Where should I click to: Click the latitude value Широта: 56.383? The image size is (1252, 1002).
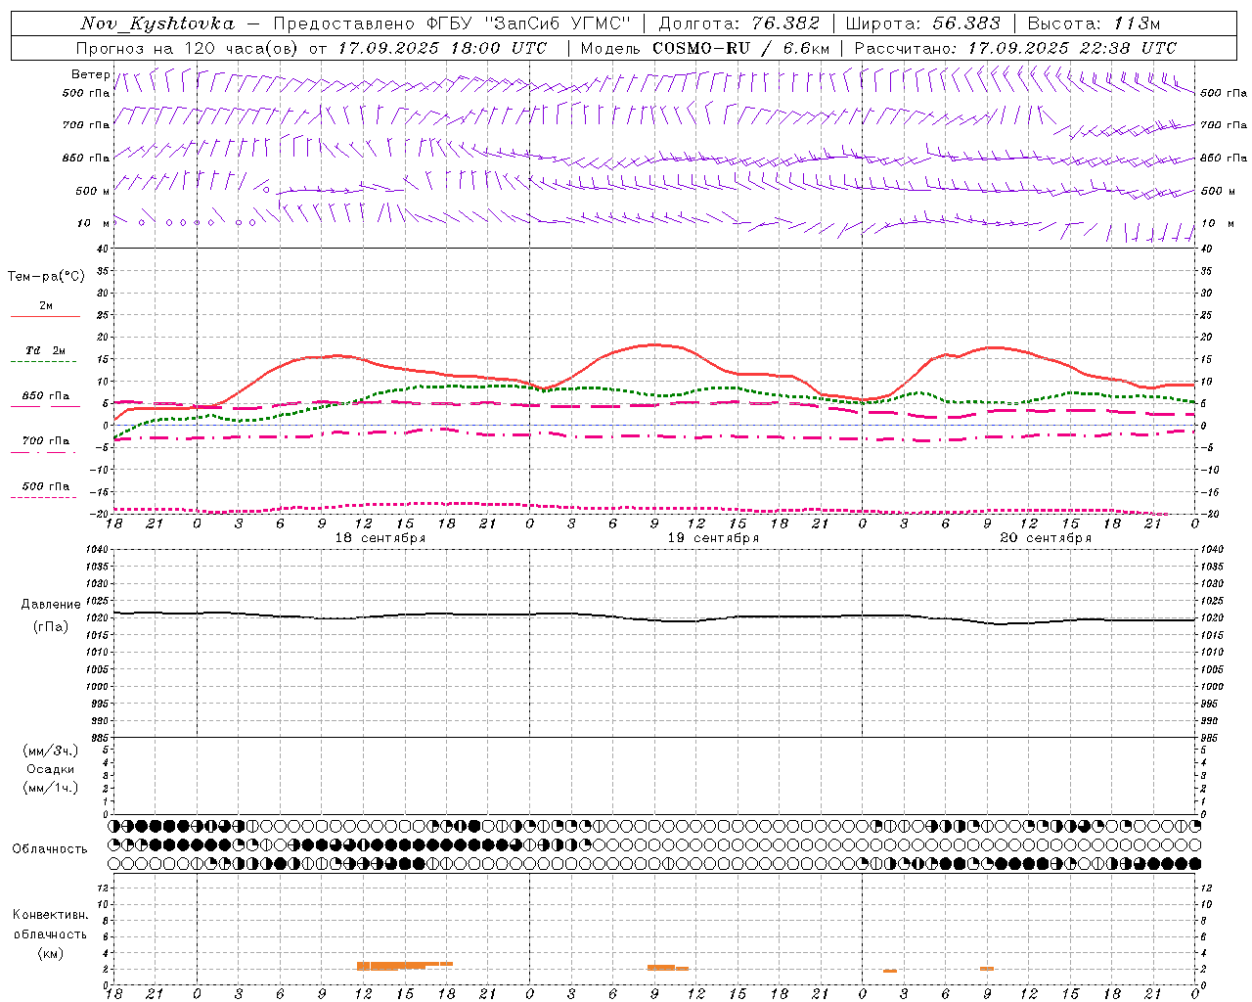click(922, 23)
